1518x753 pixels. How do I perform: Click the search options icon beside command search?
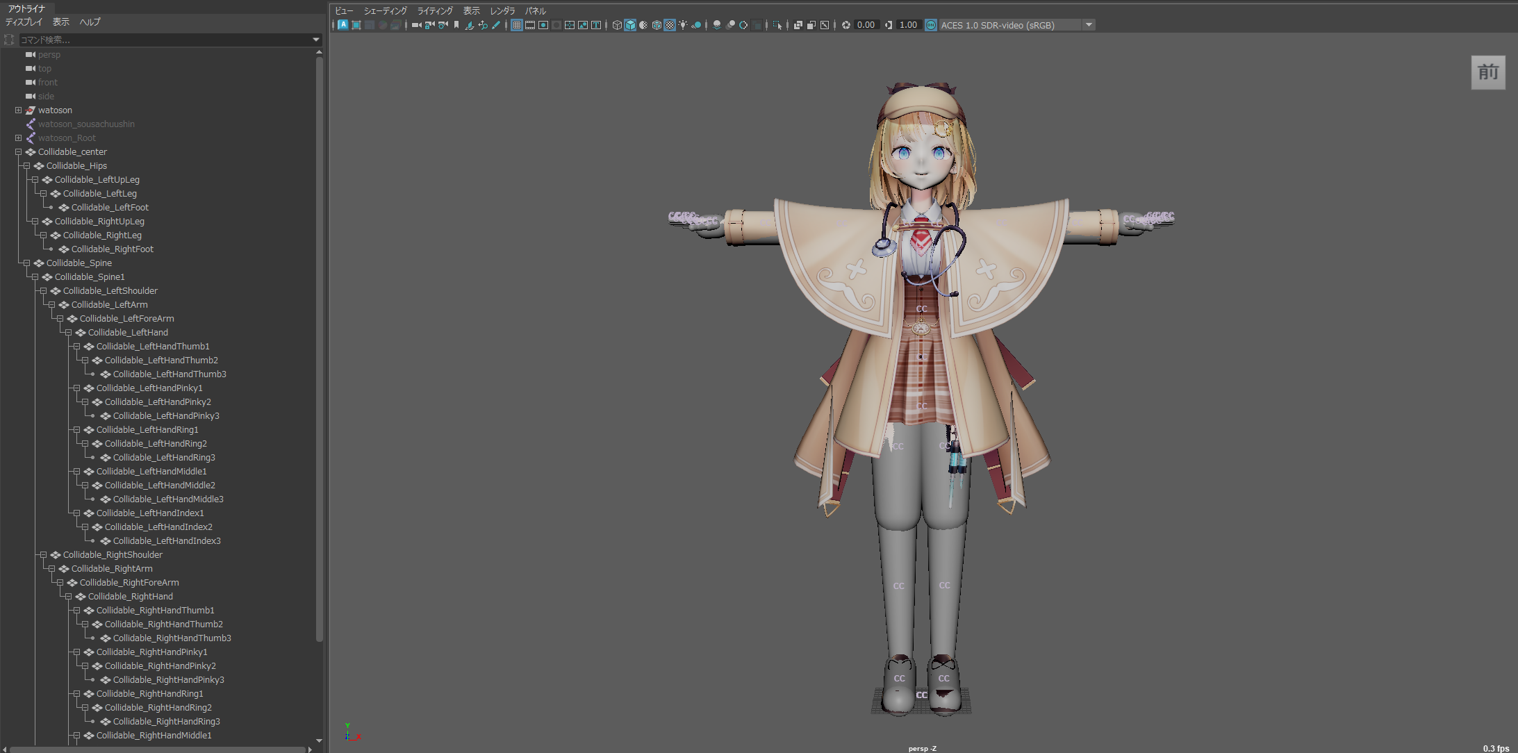coord(9,40)
